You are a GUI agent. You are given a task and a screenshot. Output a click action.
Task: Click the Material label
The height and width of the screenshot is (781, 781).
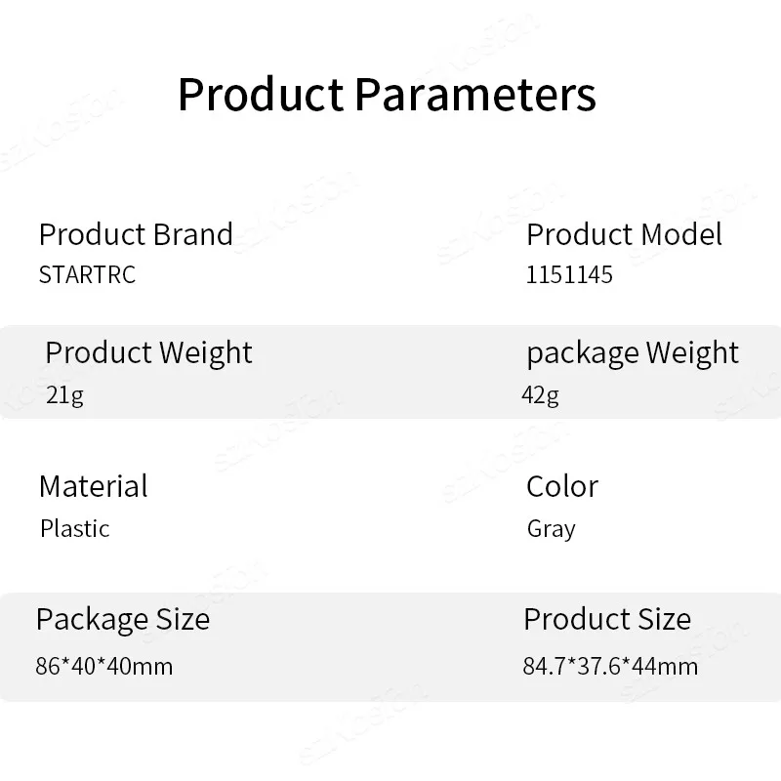[93, 486]
